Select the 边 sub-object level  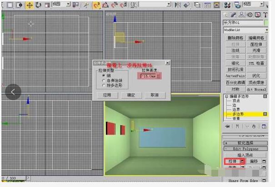(x=234, y=105)
